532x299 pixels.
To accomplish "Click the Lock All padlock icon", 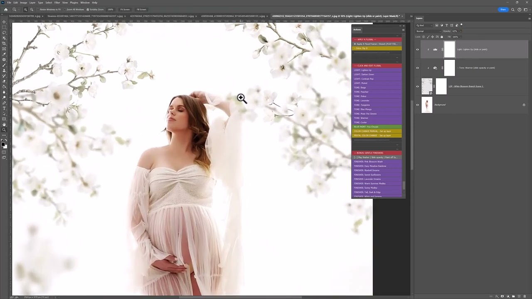I will coord(441,37).
